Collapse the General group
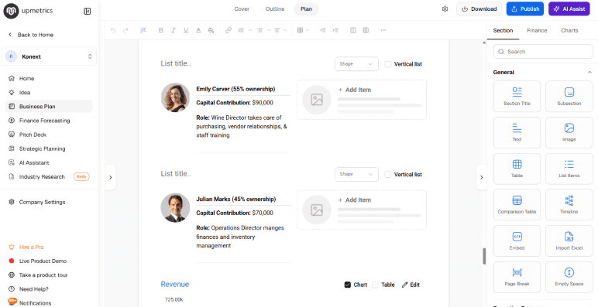 coord(589,72)
